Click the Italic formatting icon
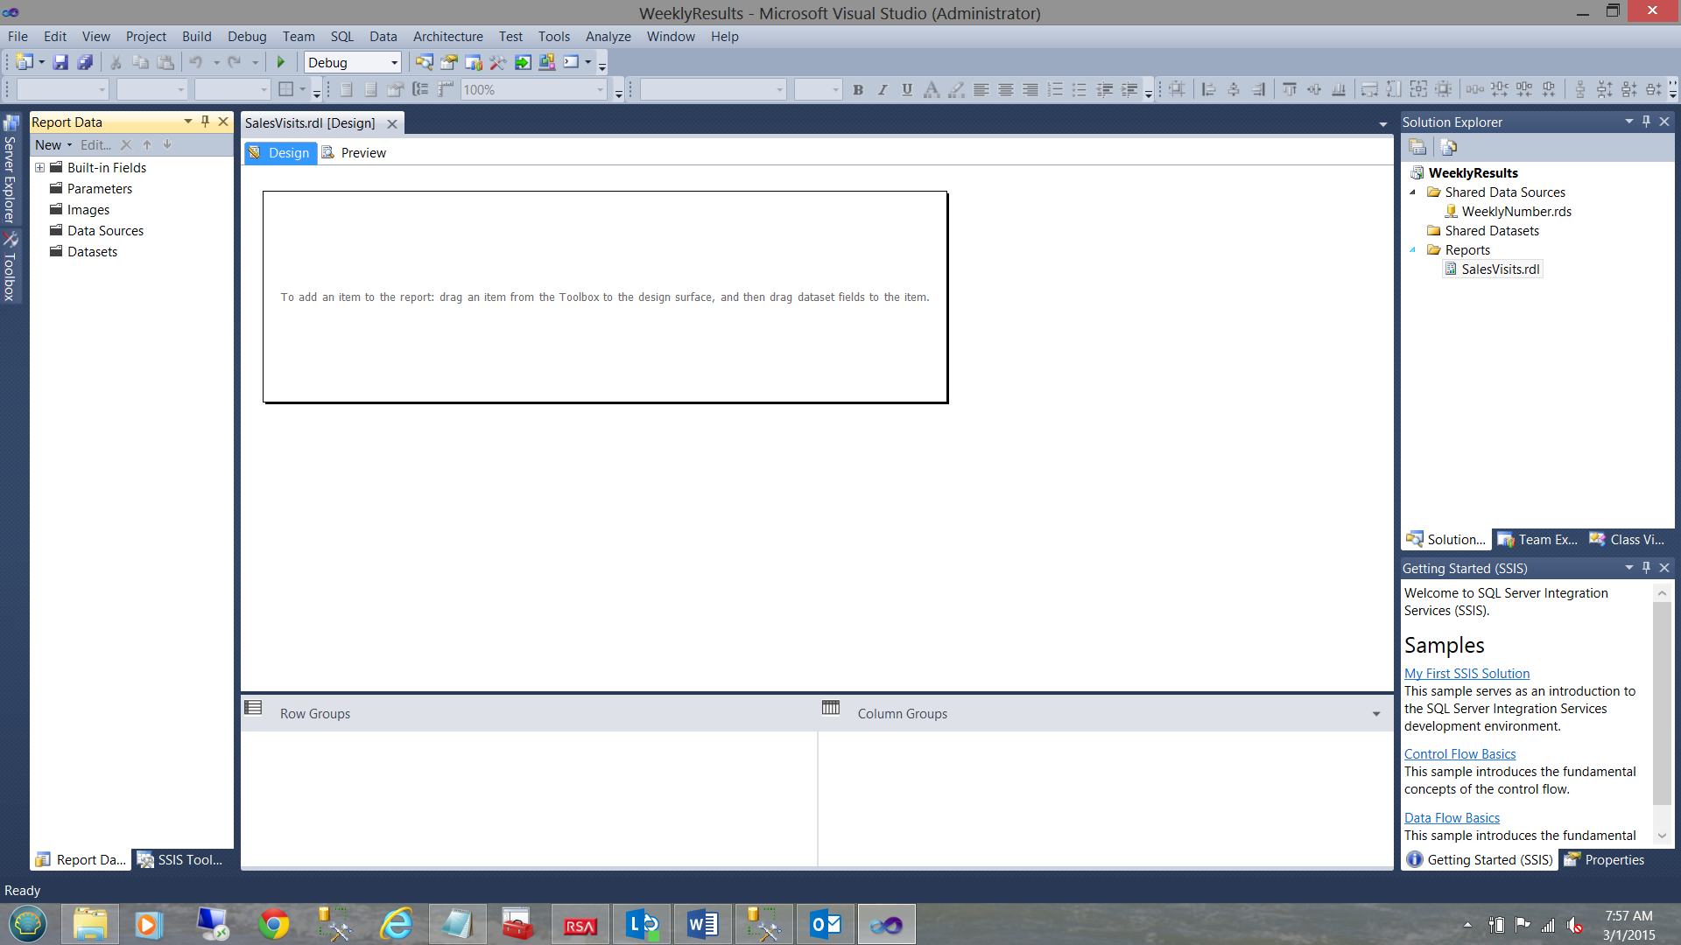 point(883,89)
